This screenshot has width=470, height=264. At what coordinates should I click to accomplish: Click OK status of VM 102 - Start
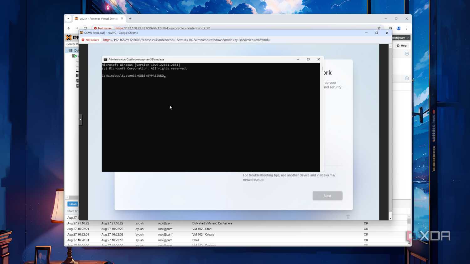click(x=366, y=229)
